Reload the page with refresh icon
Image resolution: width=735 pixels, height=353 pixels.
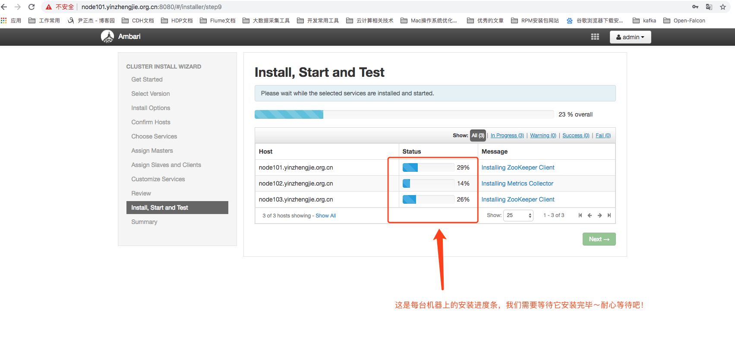[x=32, y=7]
